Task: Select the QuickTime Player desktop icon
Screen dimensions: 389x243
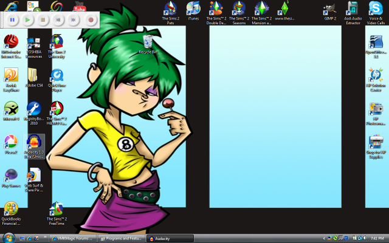Action: (57, 77)
